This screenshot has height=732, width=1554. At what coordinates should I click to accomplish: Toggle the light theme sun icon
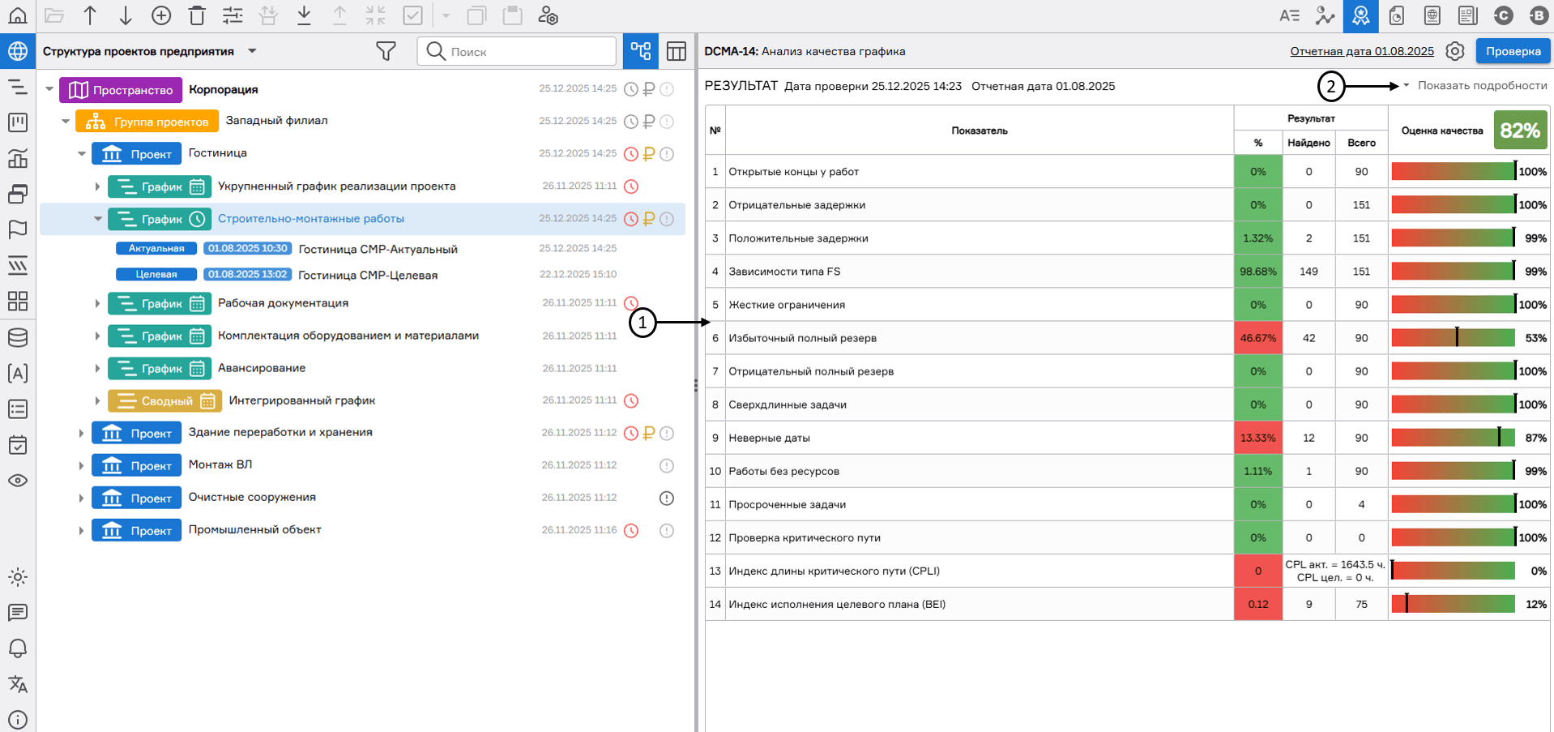(17, 577)
